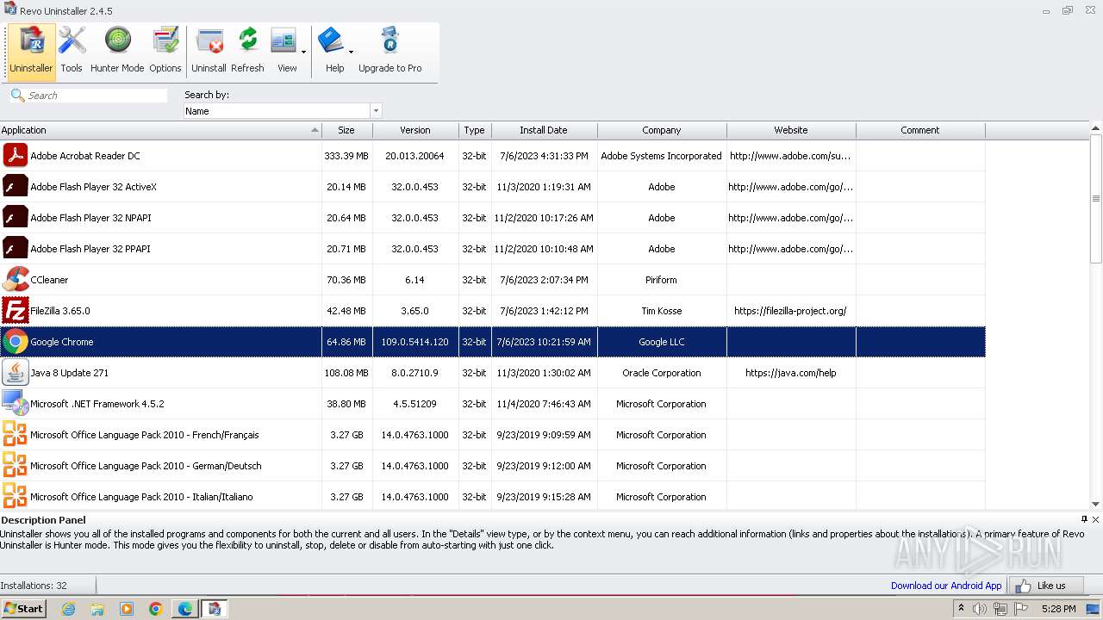Select Adobe Flash Player 32 NPAPI icon
Image resolution: width=1103 pixels, height=620 pixels.
pyautogui.click(x=15, y=218)
